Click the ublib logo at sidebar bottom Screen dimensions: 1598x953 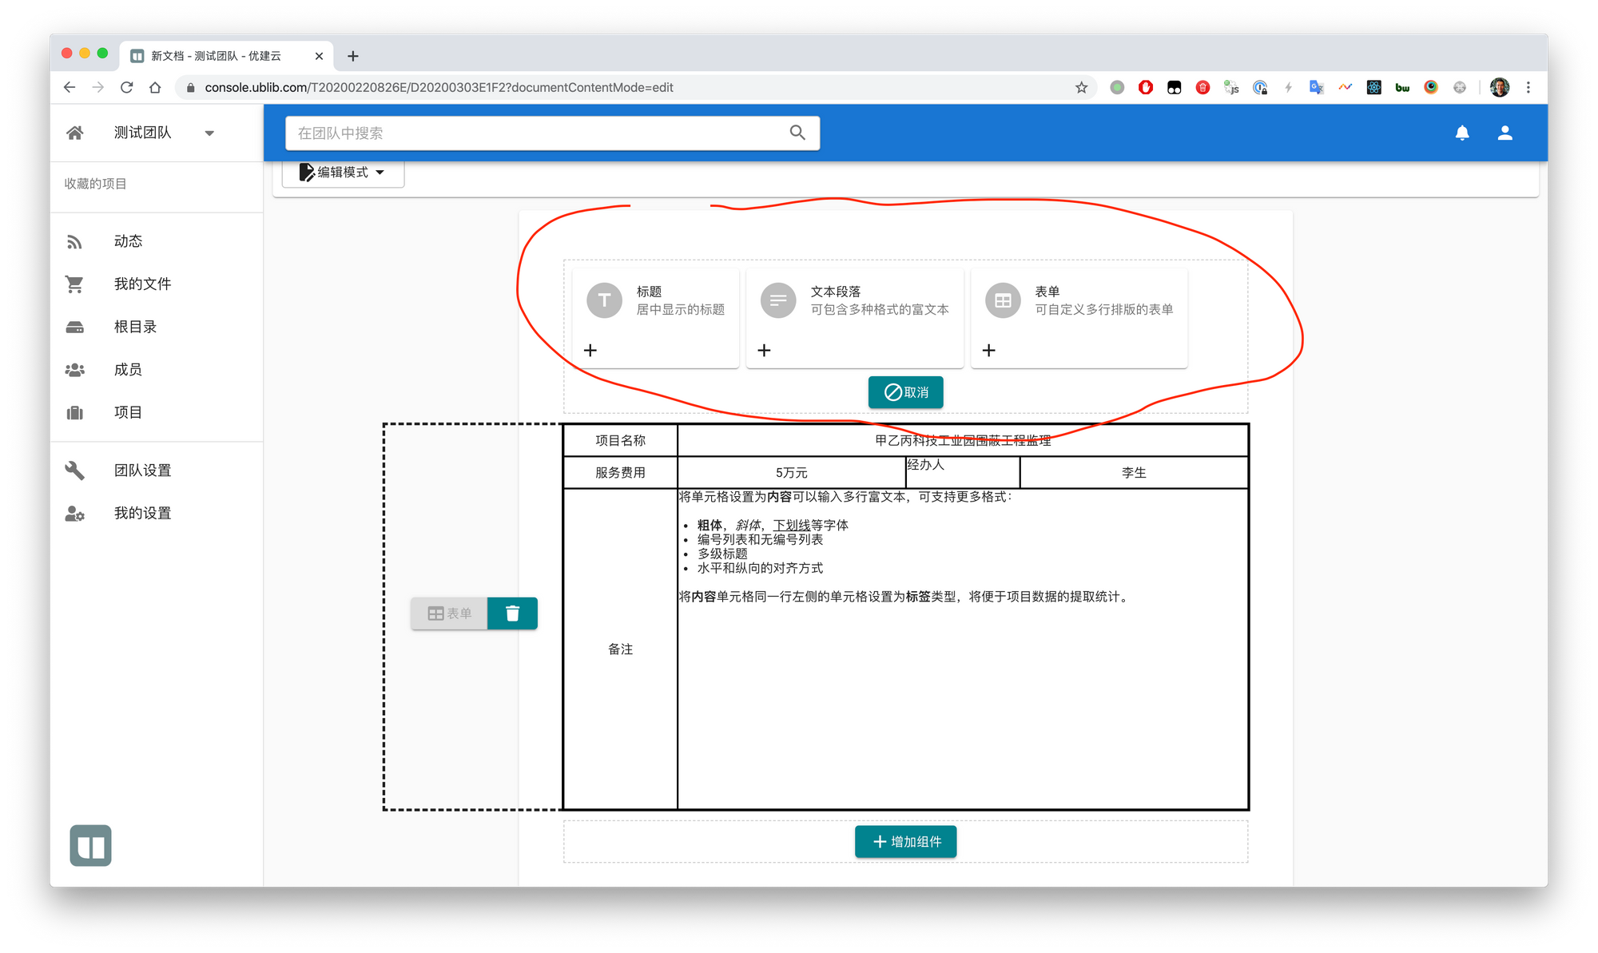click(90, 845)
